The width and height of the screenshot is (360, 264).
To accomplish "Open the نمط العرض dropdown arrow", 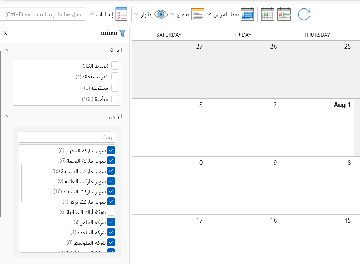I will coord(209,14).
